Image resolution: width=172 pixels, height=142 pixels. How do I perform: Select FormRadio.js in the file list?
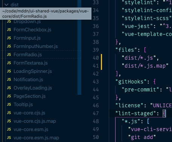[27, 55]
